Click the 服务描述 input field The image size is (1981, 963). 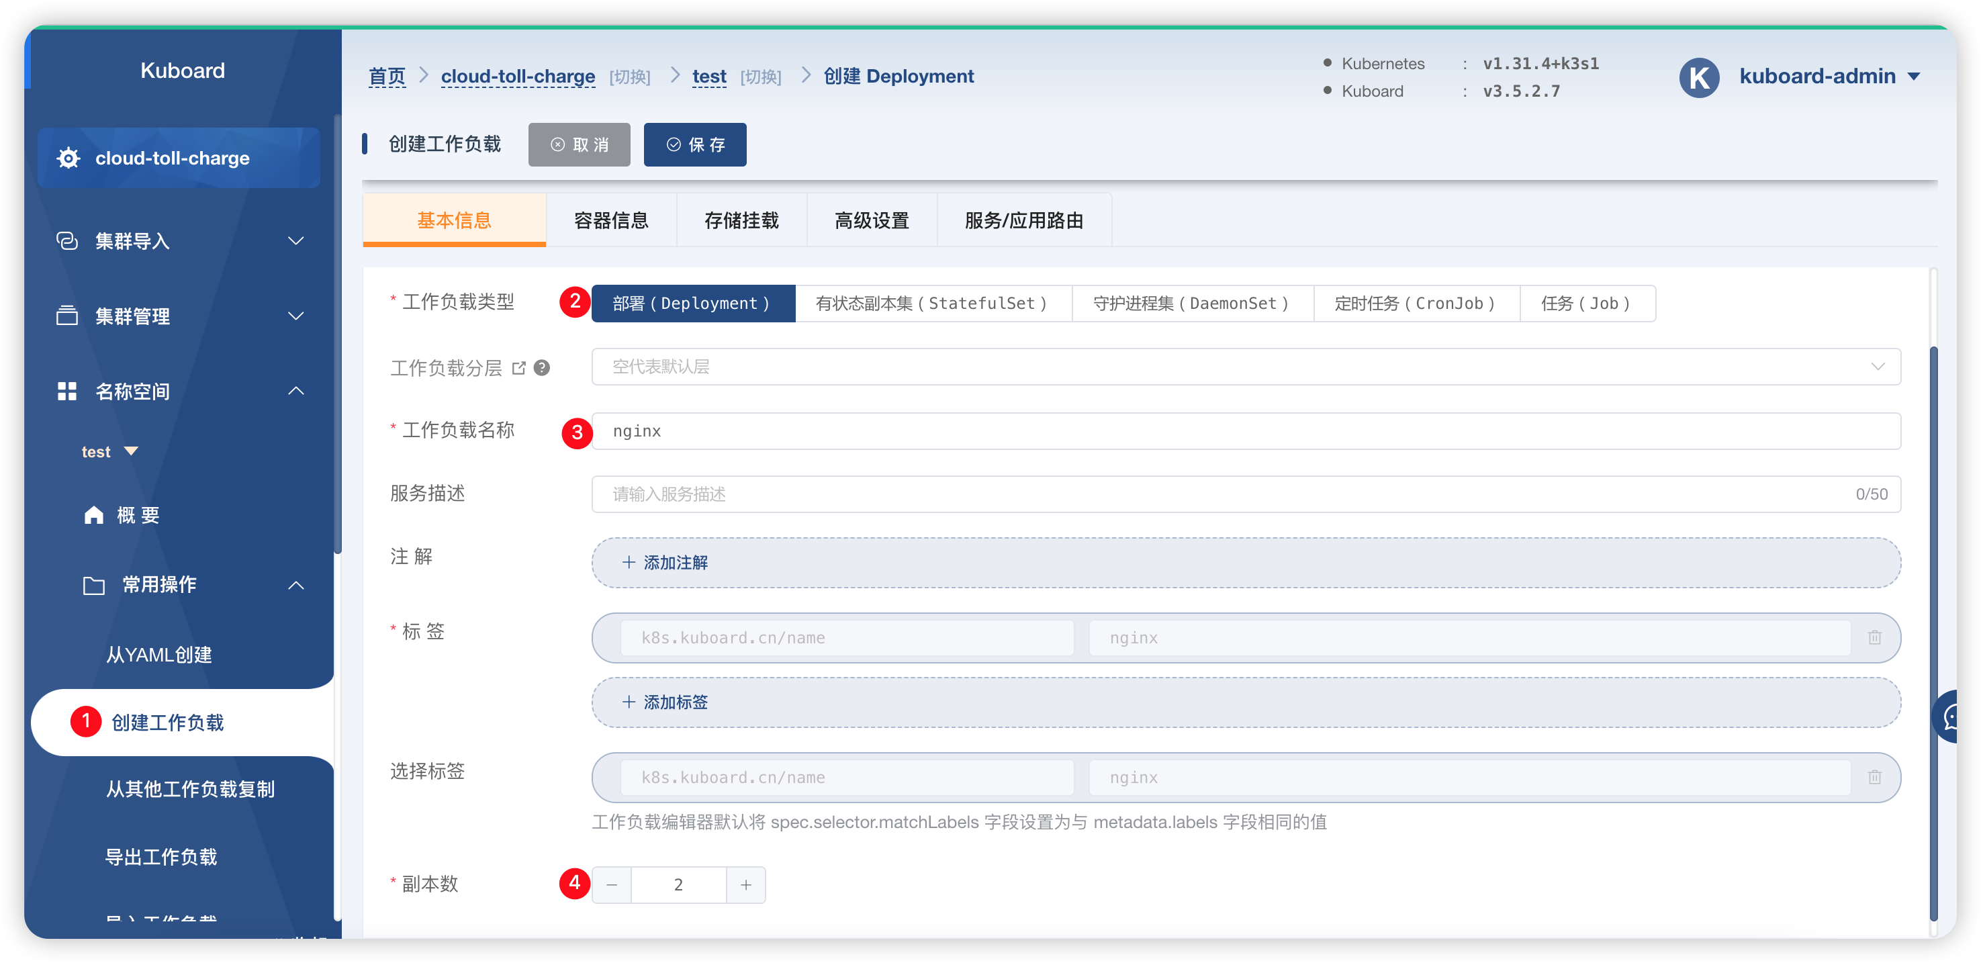[x=1246, y=494]
